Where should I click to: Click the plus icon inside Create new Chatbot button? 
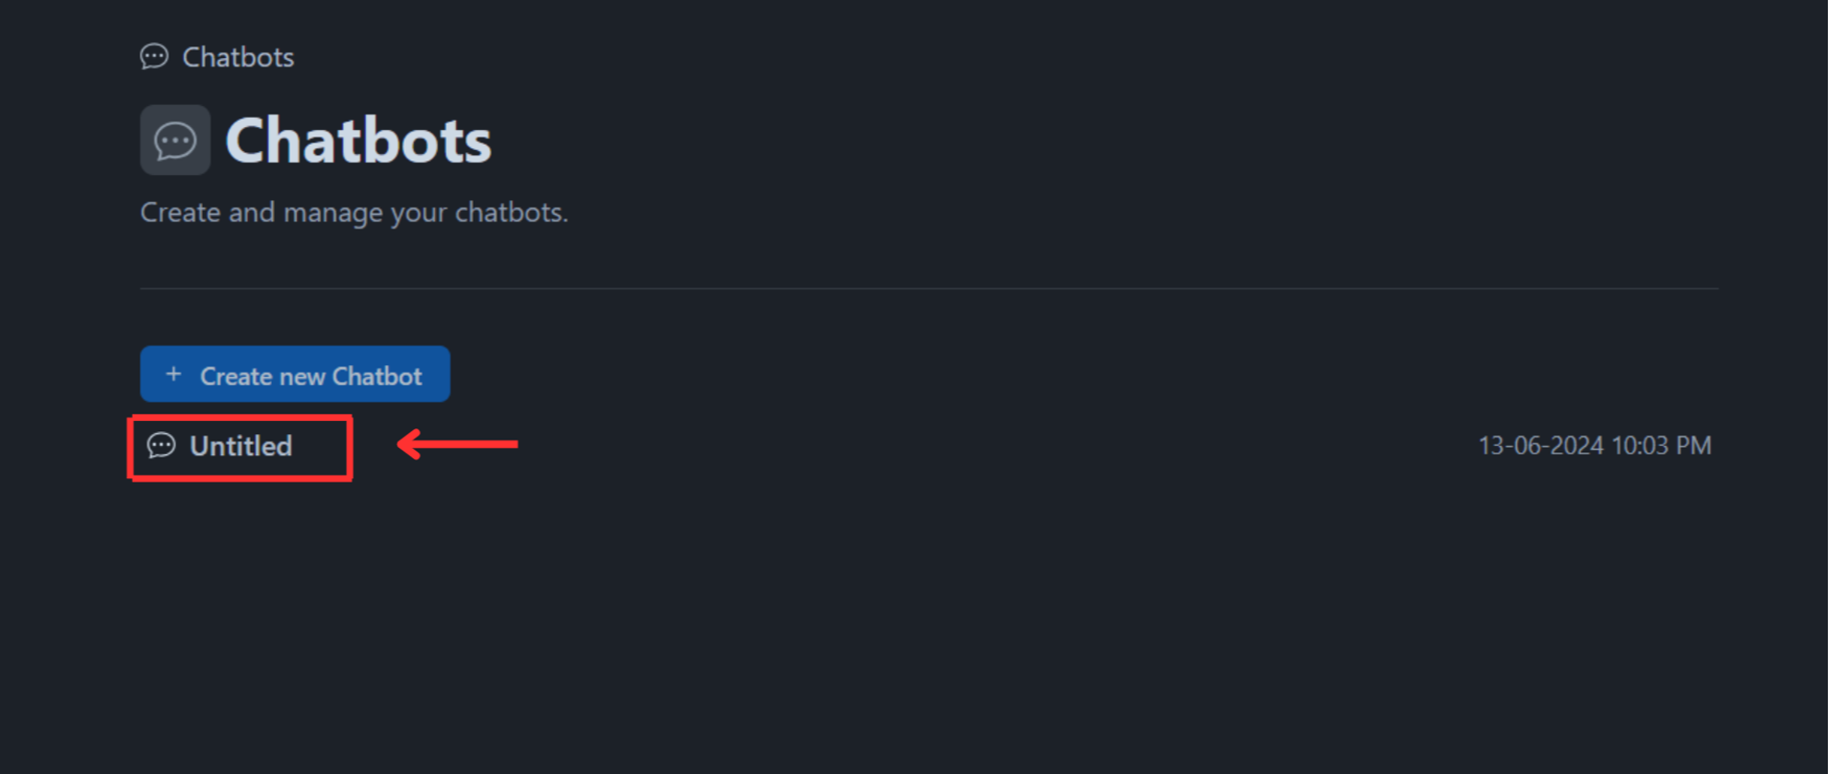coord(173,374)
